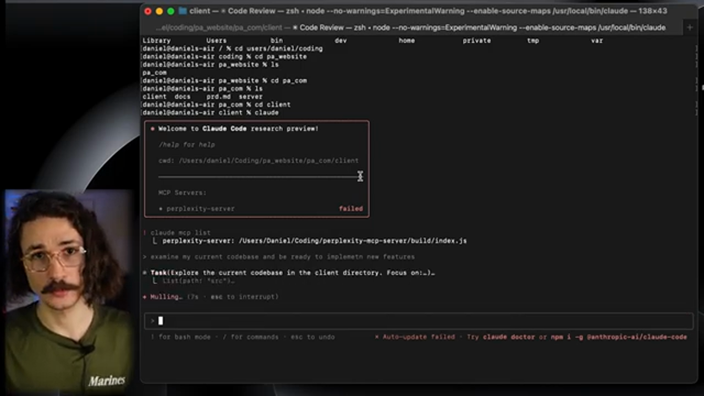Click the new tab plus button
Screen dimensions: 704x396
point(690,28)
